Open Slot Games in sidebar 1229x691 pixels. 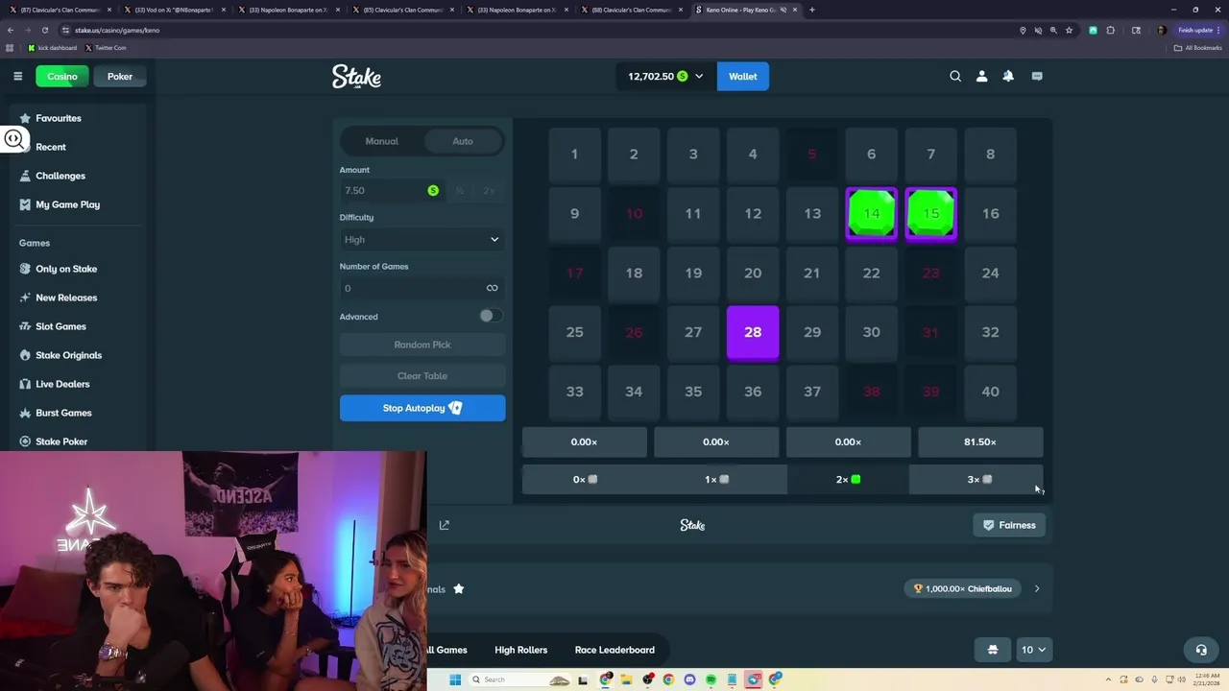click(60, 326)
